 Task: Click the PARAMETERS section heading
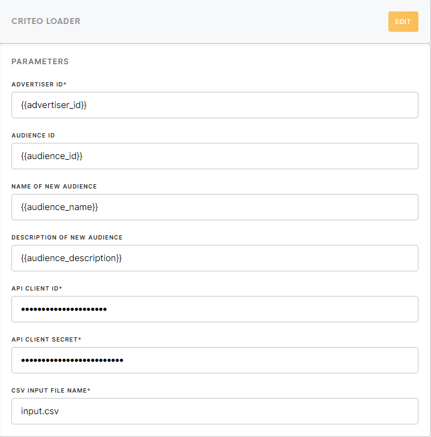click(40, 62)
